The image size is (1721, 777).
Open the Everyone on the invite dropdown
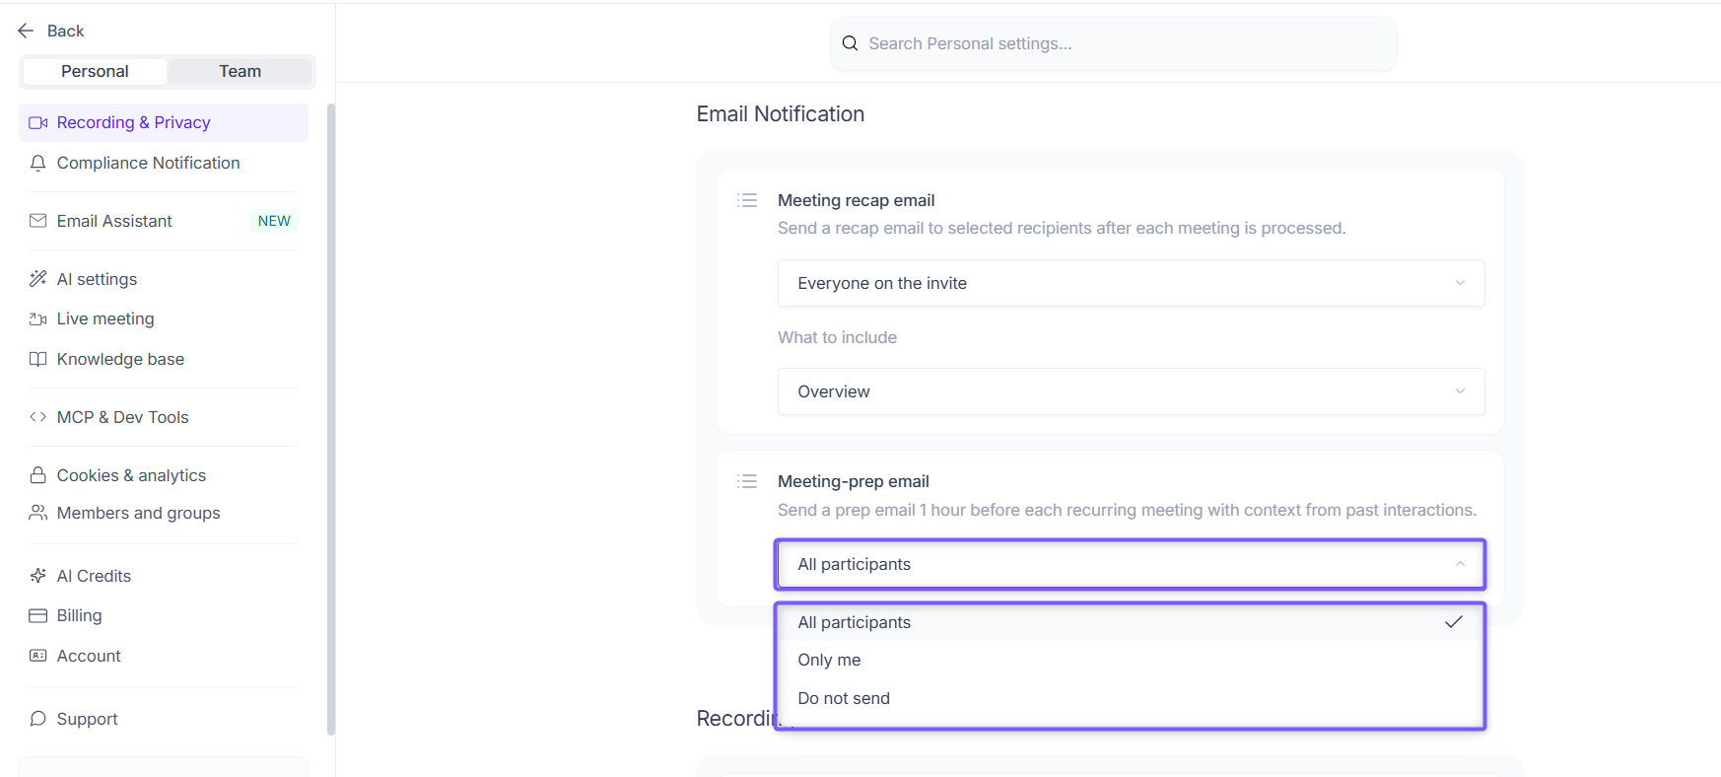[1131, 283]
